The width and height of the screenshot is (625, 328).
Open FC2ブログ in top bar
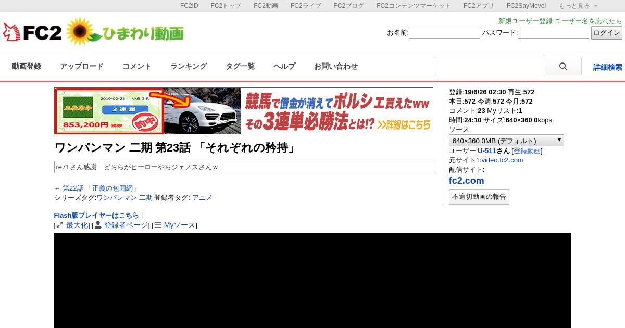click(x=349, y=6)
